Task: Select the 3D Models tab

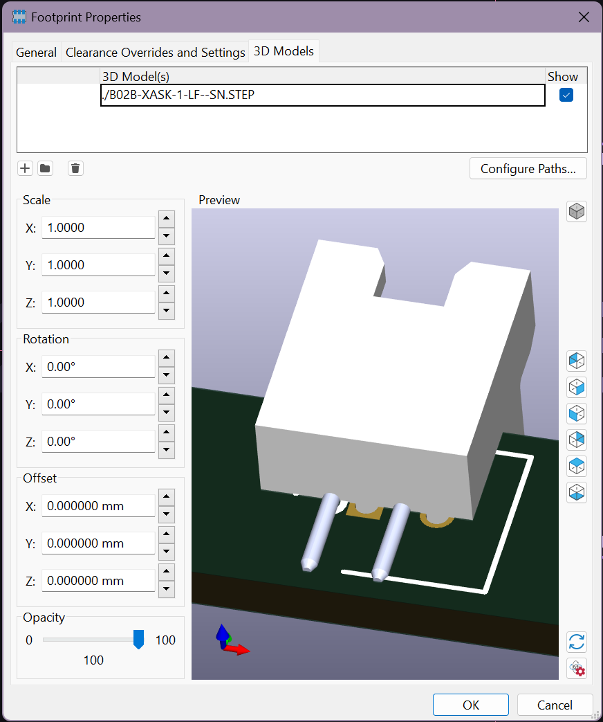Action: pyautogui.click(x=284, y=51)
